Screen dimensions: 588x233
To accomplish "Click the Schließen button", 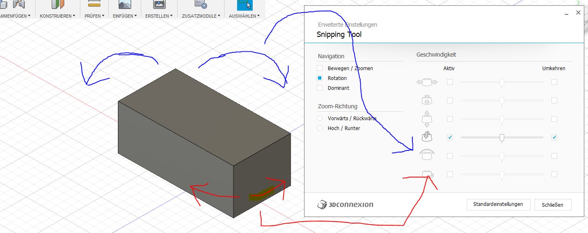I will click(553, 205).
